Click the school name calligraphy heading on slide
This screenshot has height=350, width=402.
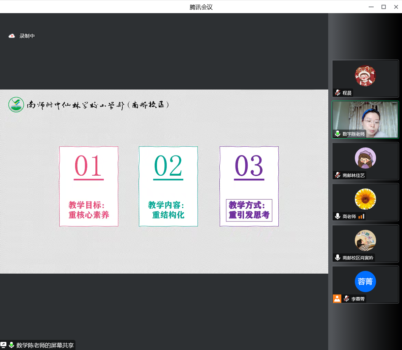tap(98, 105)
